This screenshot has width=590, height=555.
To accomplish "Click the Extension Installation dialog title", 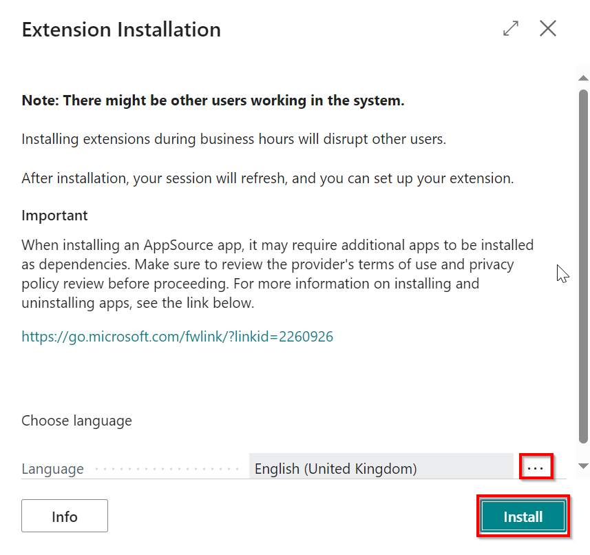I will click(x=121, y=30).
